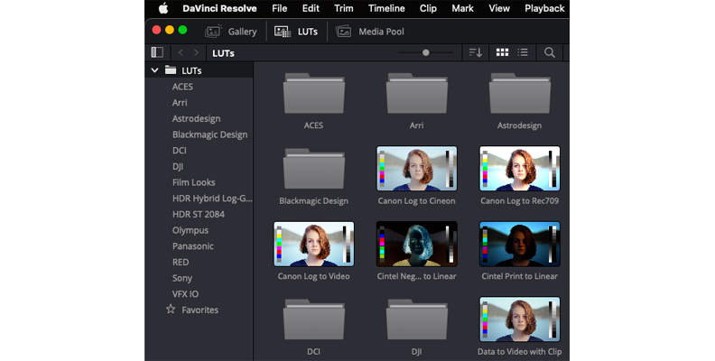
Task: Open the Timeline menu
Action: coord(386,8)
